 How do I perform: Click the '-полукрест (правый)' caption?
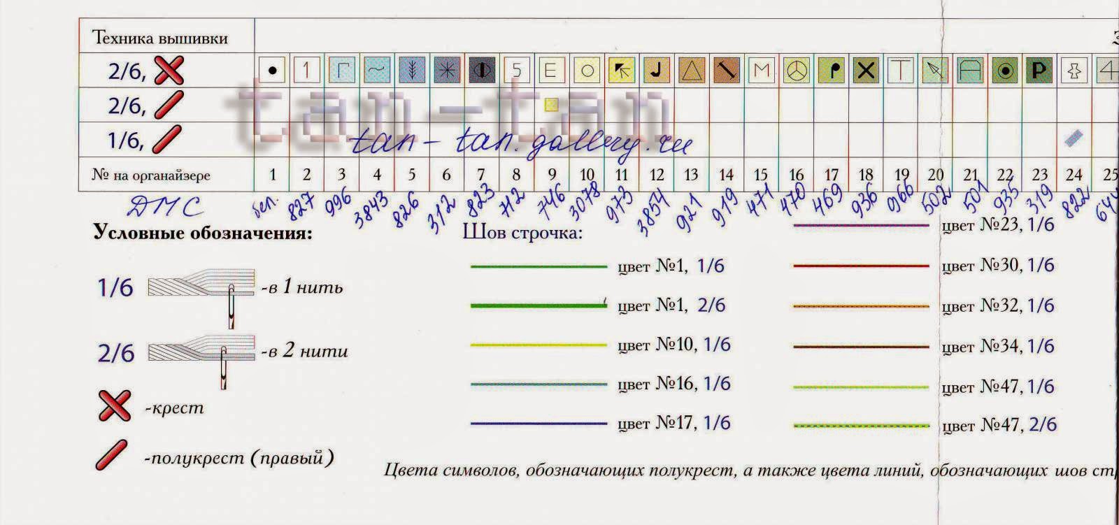[239, 459]
